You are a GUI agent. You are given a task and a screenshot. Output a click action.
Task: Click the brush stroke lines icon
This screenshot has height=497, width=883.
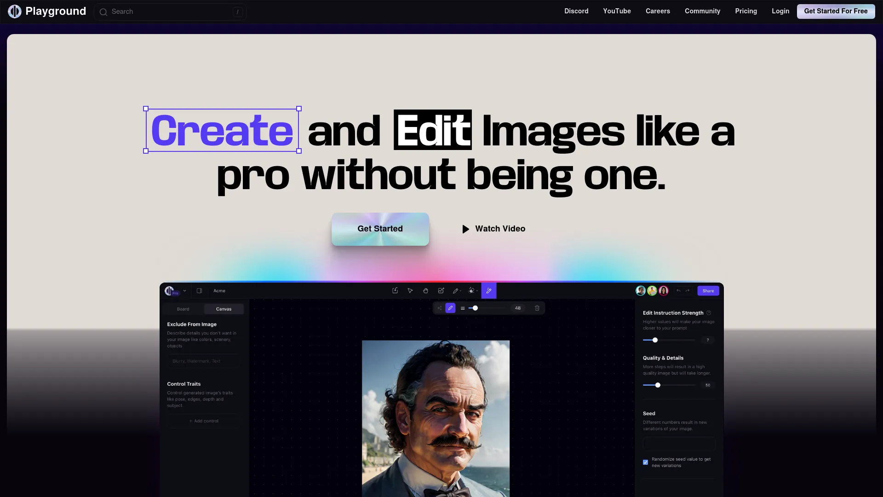[463, 308]
